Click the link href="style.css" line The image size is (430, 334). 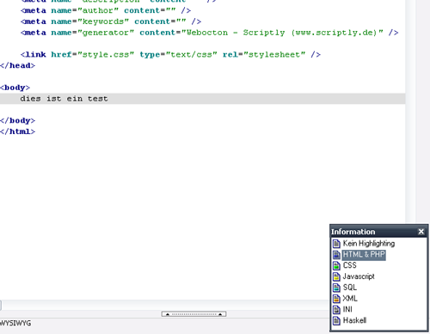(170, 55)
